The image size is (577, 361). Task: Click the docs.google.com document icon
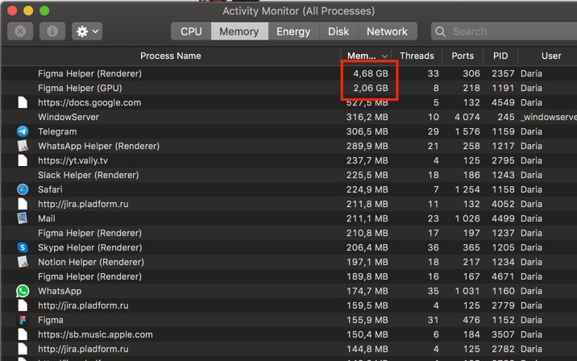[23, 102]
